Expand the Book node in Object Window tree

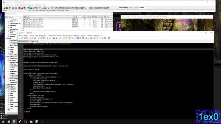click(8, 22)
